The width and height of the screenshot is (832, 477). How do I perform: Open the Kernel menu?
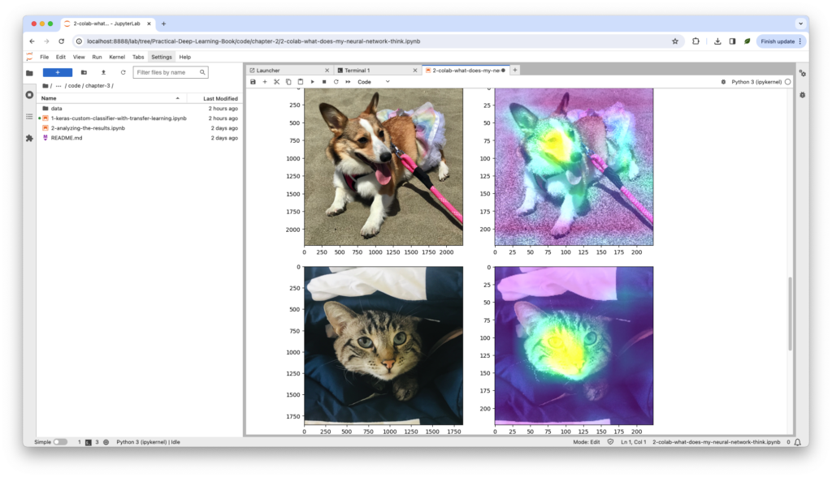(117, 57)
